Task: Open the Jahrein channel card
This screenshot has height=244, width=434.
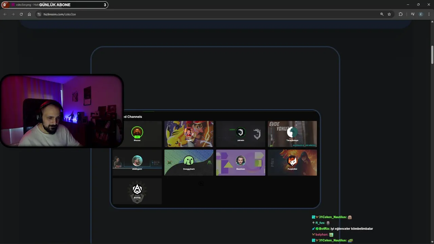Action: click(x=240, y=134)
